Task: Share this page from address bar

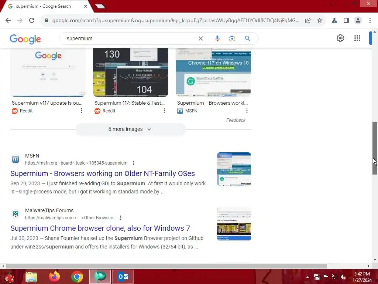Action: click(308, 21)
